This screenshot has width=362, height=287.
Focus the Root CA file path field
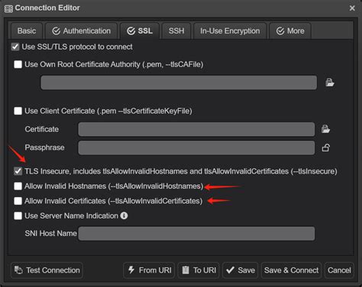[x=179, y=82]
